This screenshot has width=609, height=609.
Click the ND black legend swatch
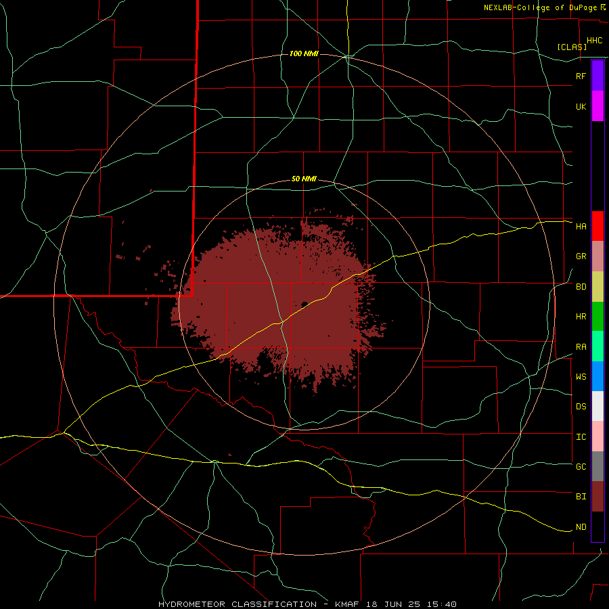(597, 526)
